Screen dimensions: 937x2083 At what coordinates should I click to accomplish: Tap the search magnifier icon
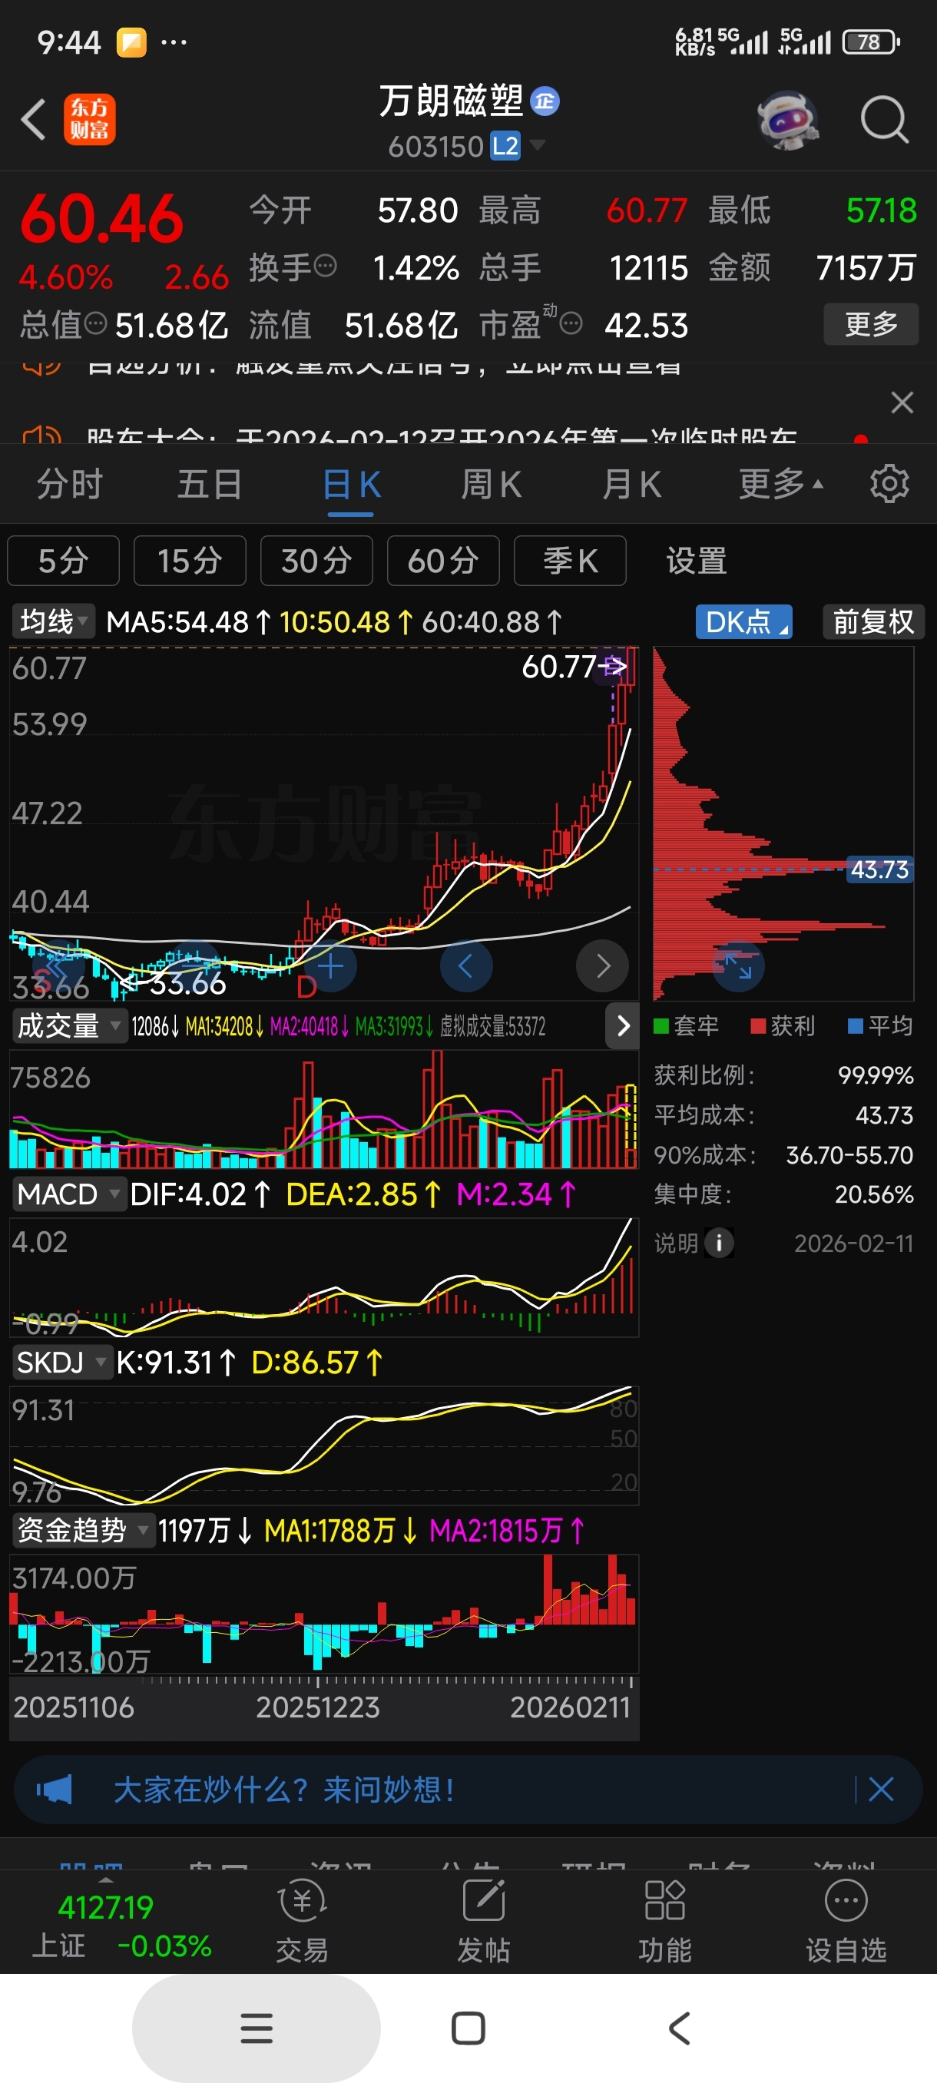(x=885, y=121)
